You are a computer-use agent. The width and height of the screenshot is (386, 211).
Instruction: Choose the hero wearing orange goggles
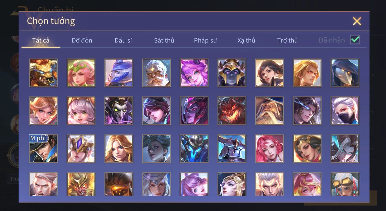click(x=345, y=184)
